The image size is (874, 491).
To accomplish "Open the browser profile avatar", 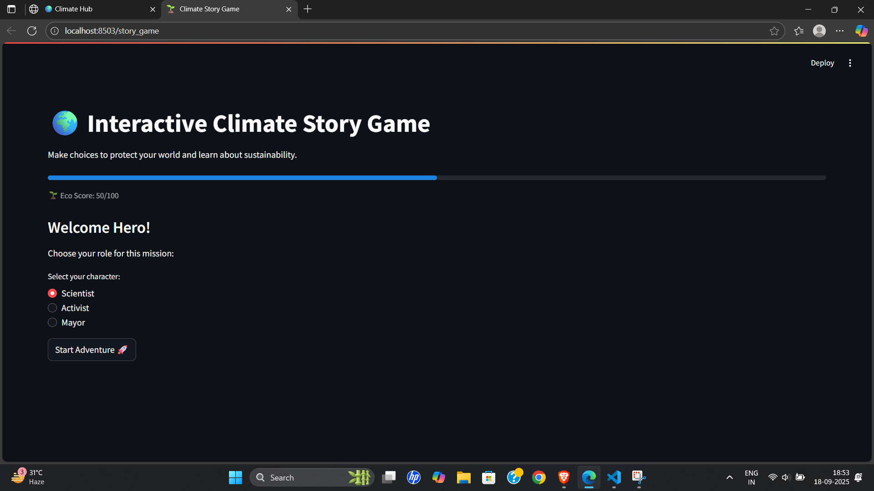I will (819, 31).
